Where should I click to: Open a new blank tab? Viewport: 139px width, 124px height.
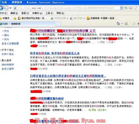pos(58,24)
